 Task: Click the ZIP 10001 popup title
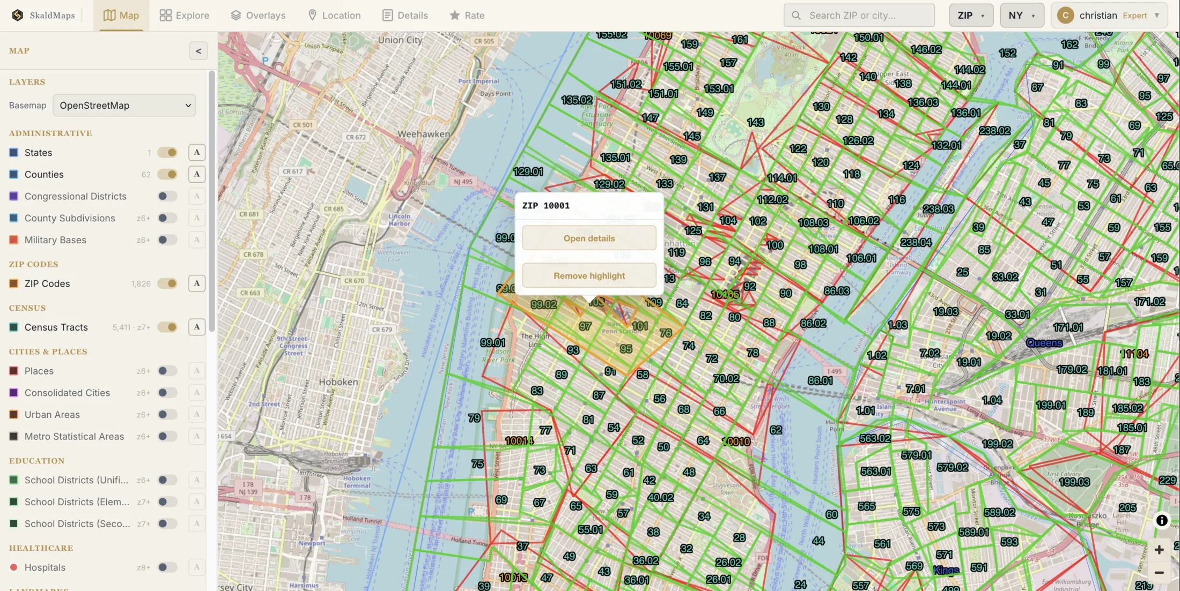[546, 206]
